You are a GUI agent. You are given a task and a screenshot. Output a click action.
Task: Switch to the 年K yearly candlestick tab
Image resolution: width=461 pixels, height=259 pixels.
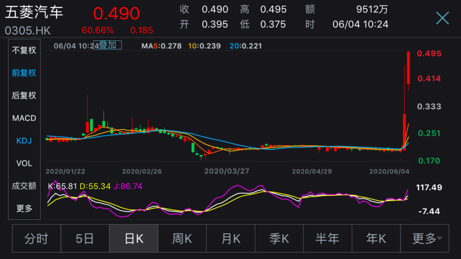376,239
